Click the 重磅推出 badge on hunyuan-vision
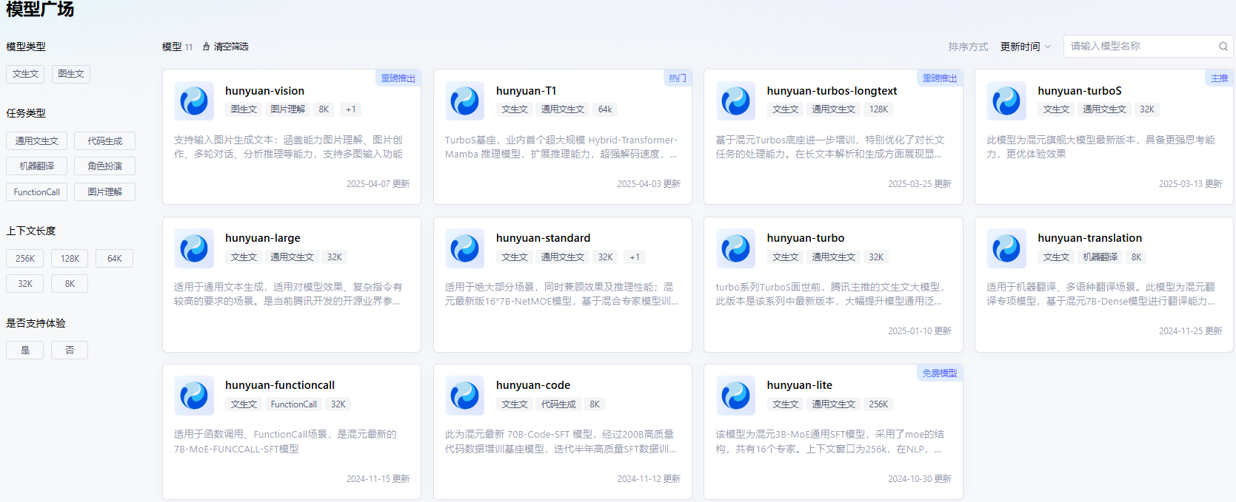The height and width of the screenshot is (502, 1236). click(398, 78)
